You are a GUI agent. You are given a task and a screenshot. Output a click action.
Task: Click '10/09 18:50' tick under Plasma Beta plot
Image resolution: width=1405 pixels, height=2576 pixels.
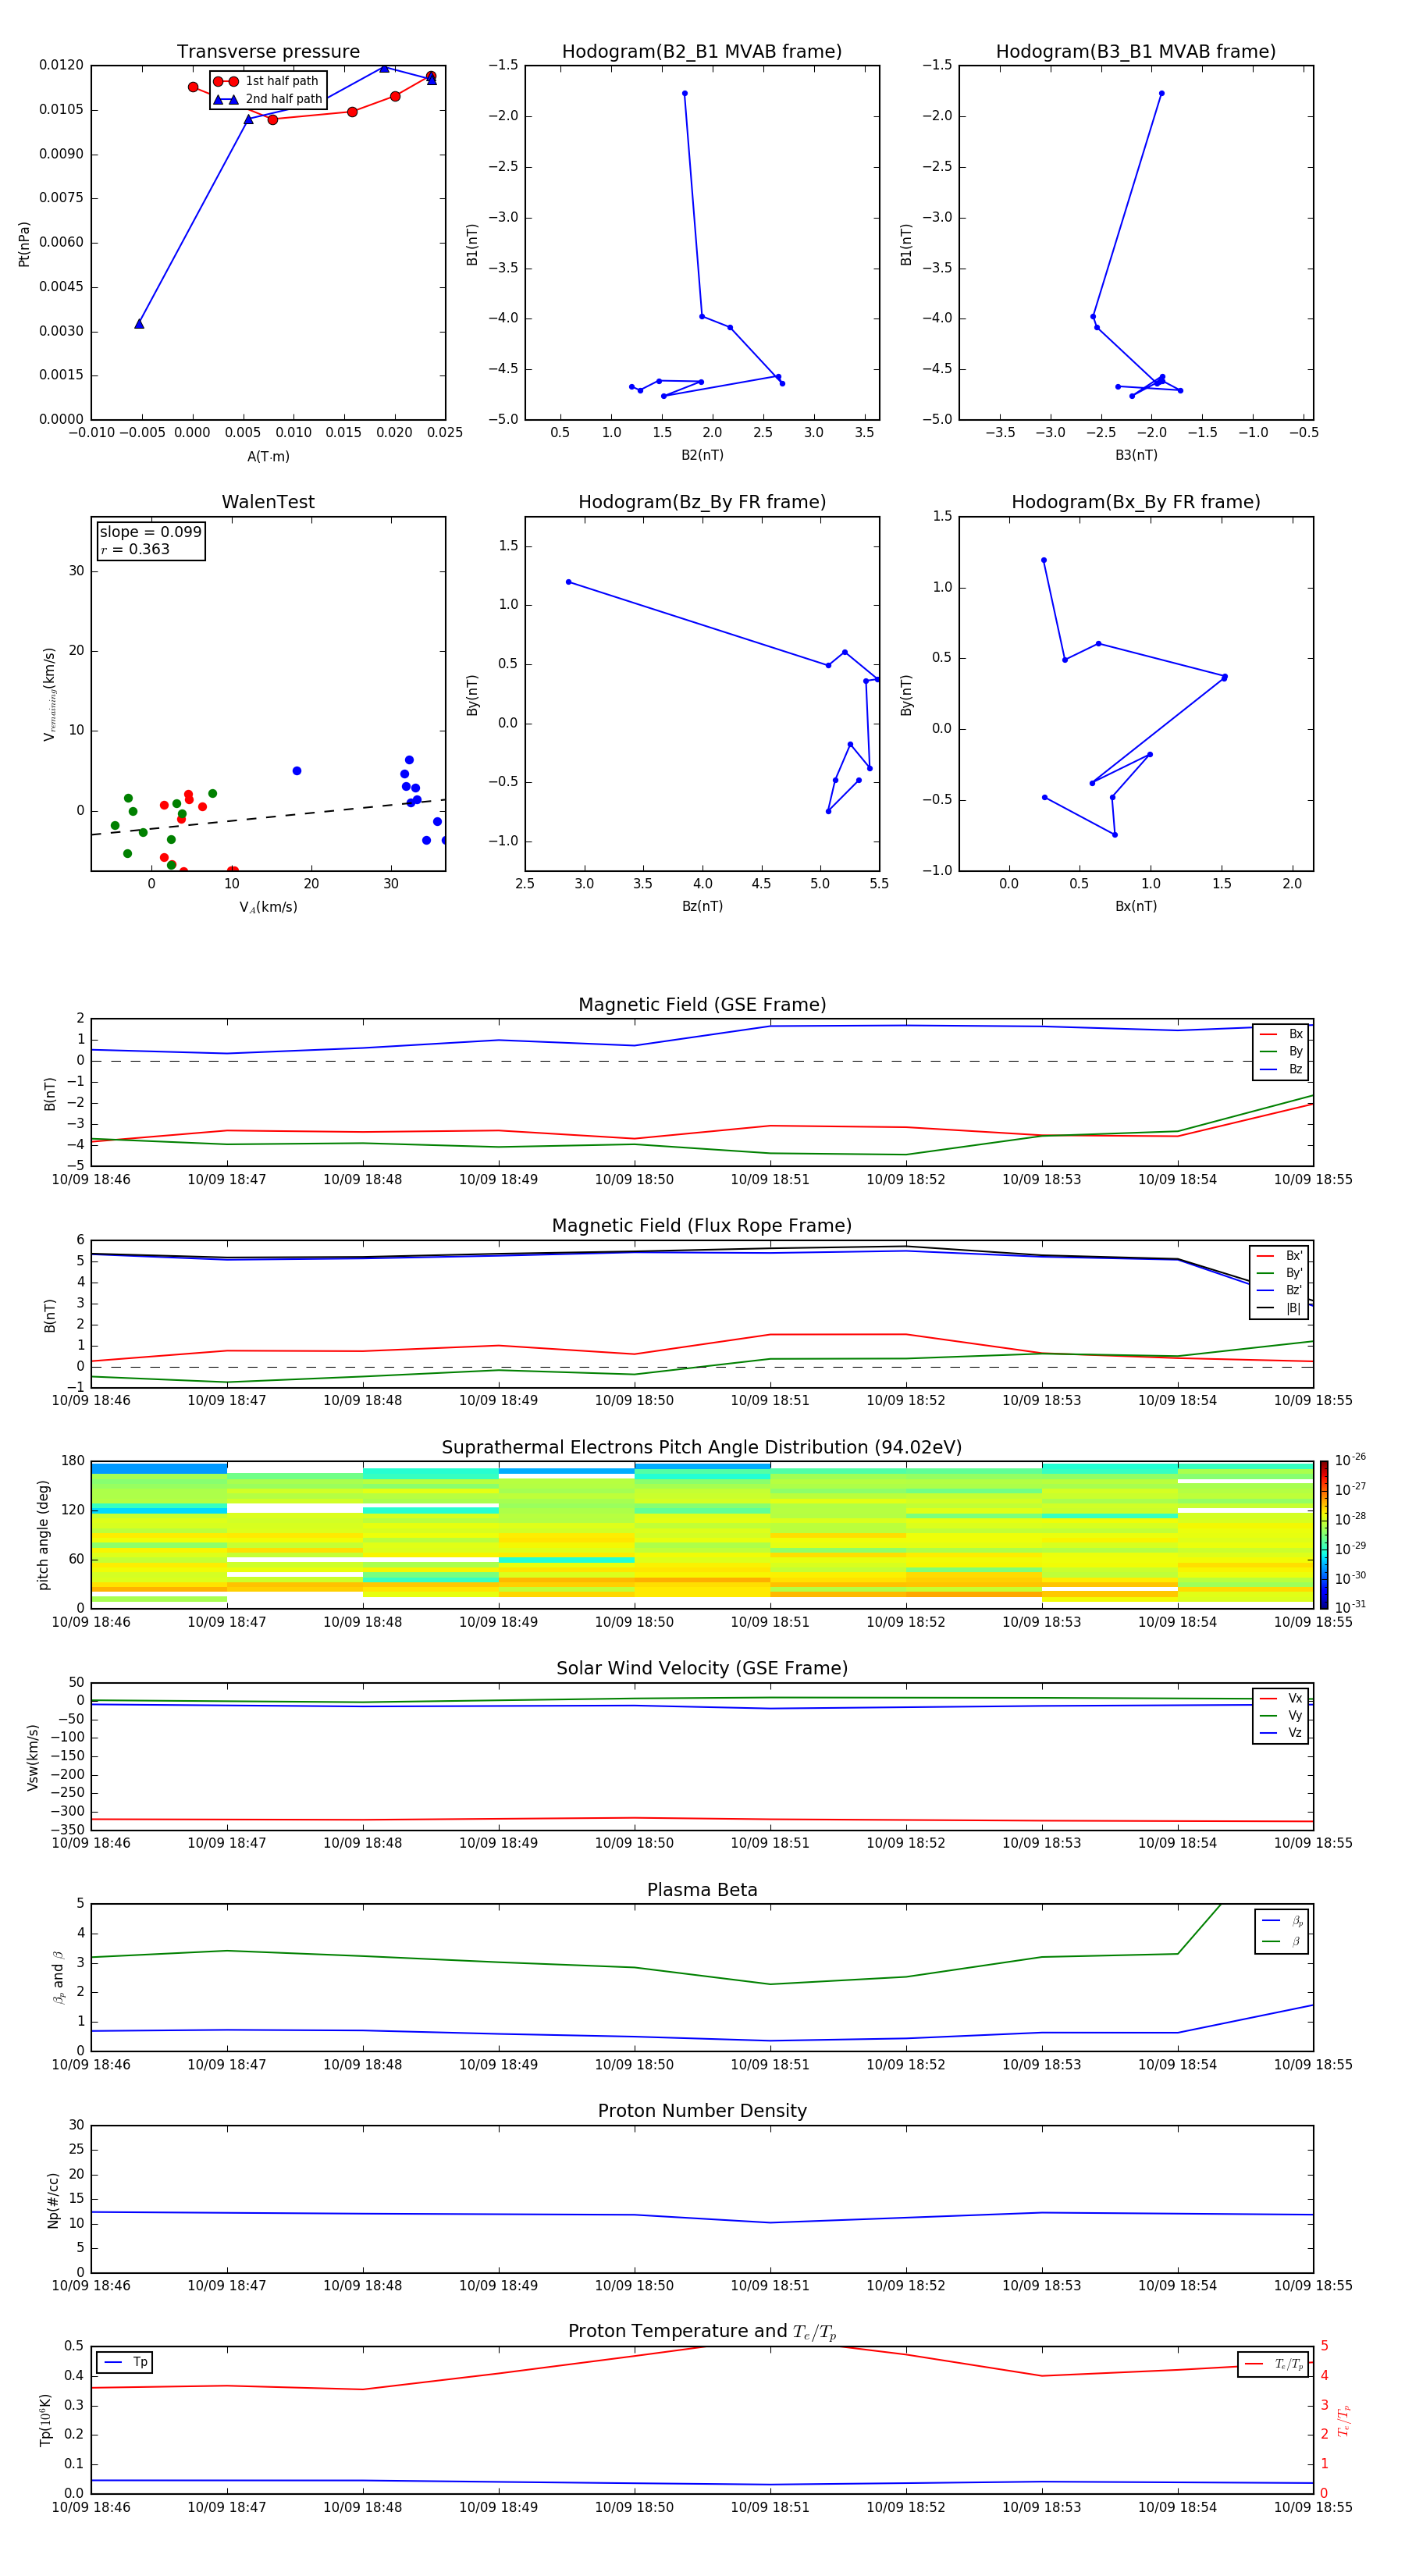coord(634,2065)
